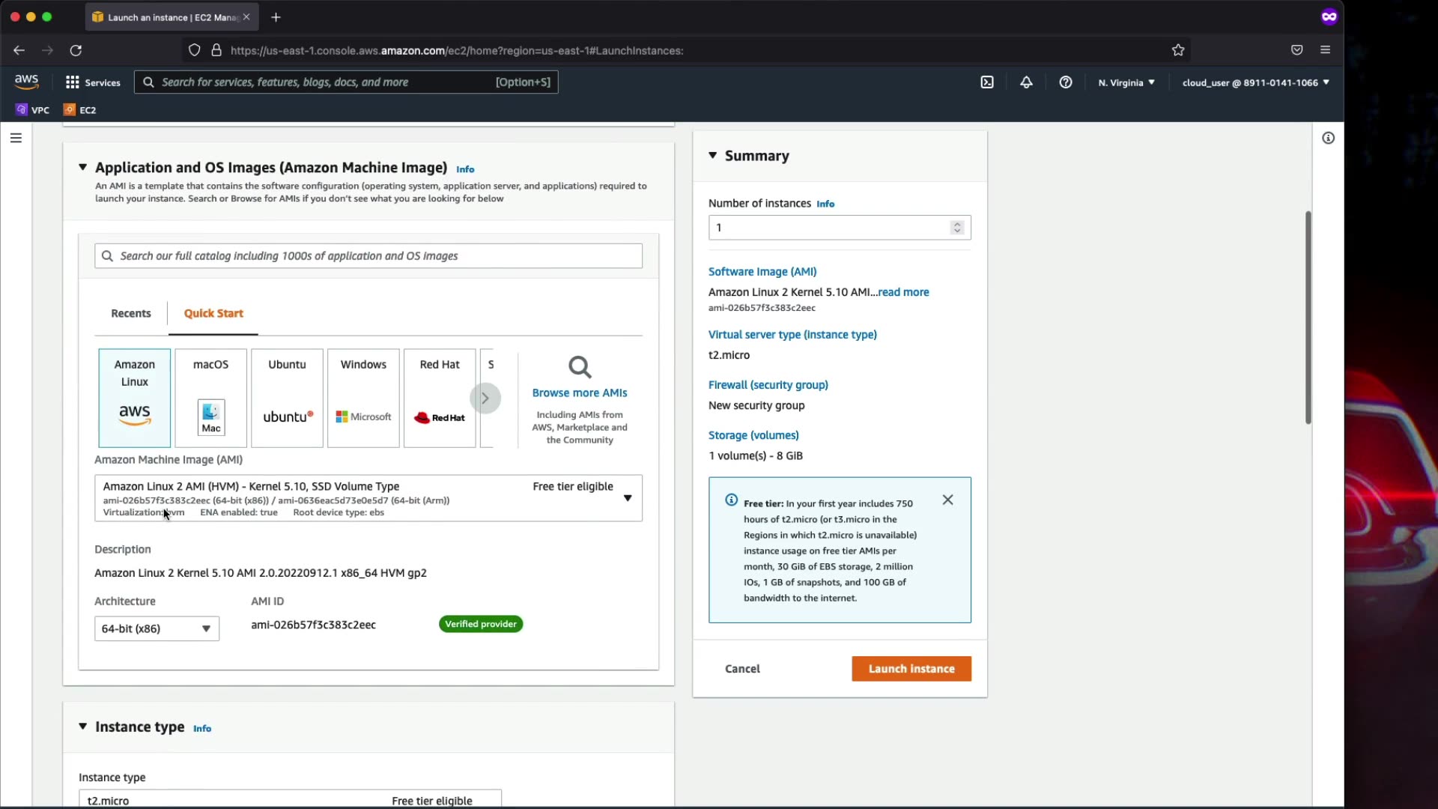Open the Architecture 64-bit (x86) dropdown
The image size is (1438, 809).
click(x=157, y=628)
